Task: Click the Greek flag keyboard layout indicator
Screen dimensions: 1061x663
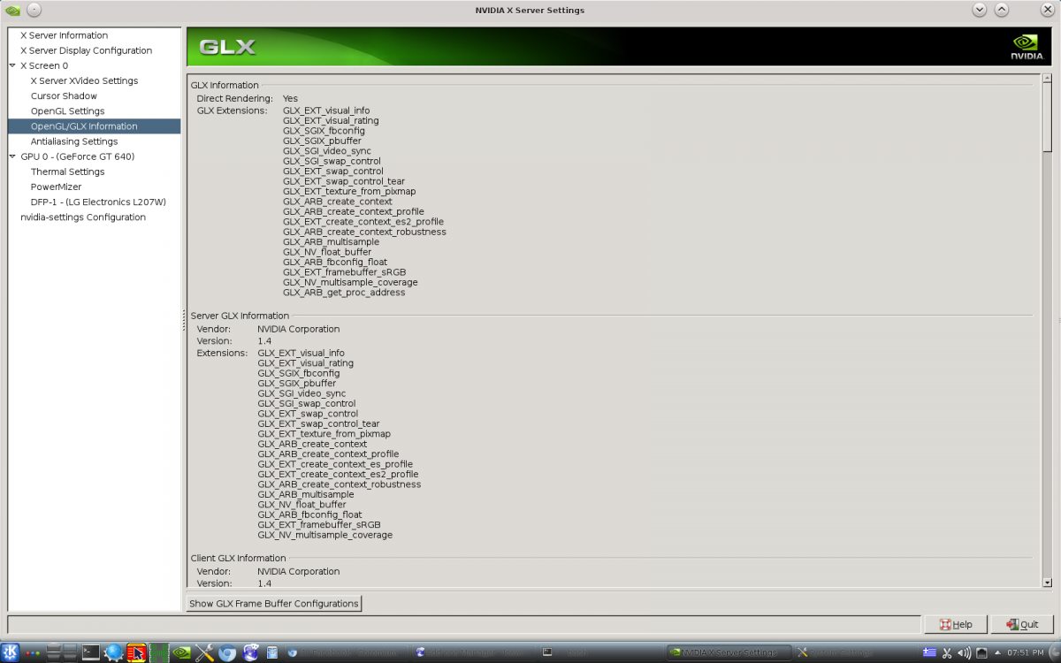Action: [929, 652]
